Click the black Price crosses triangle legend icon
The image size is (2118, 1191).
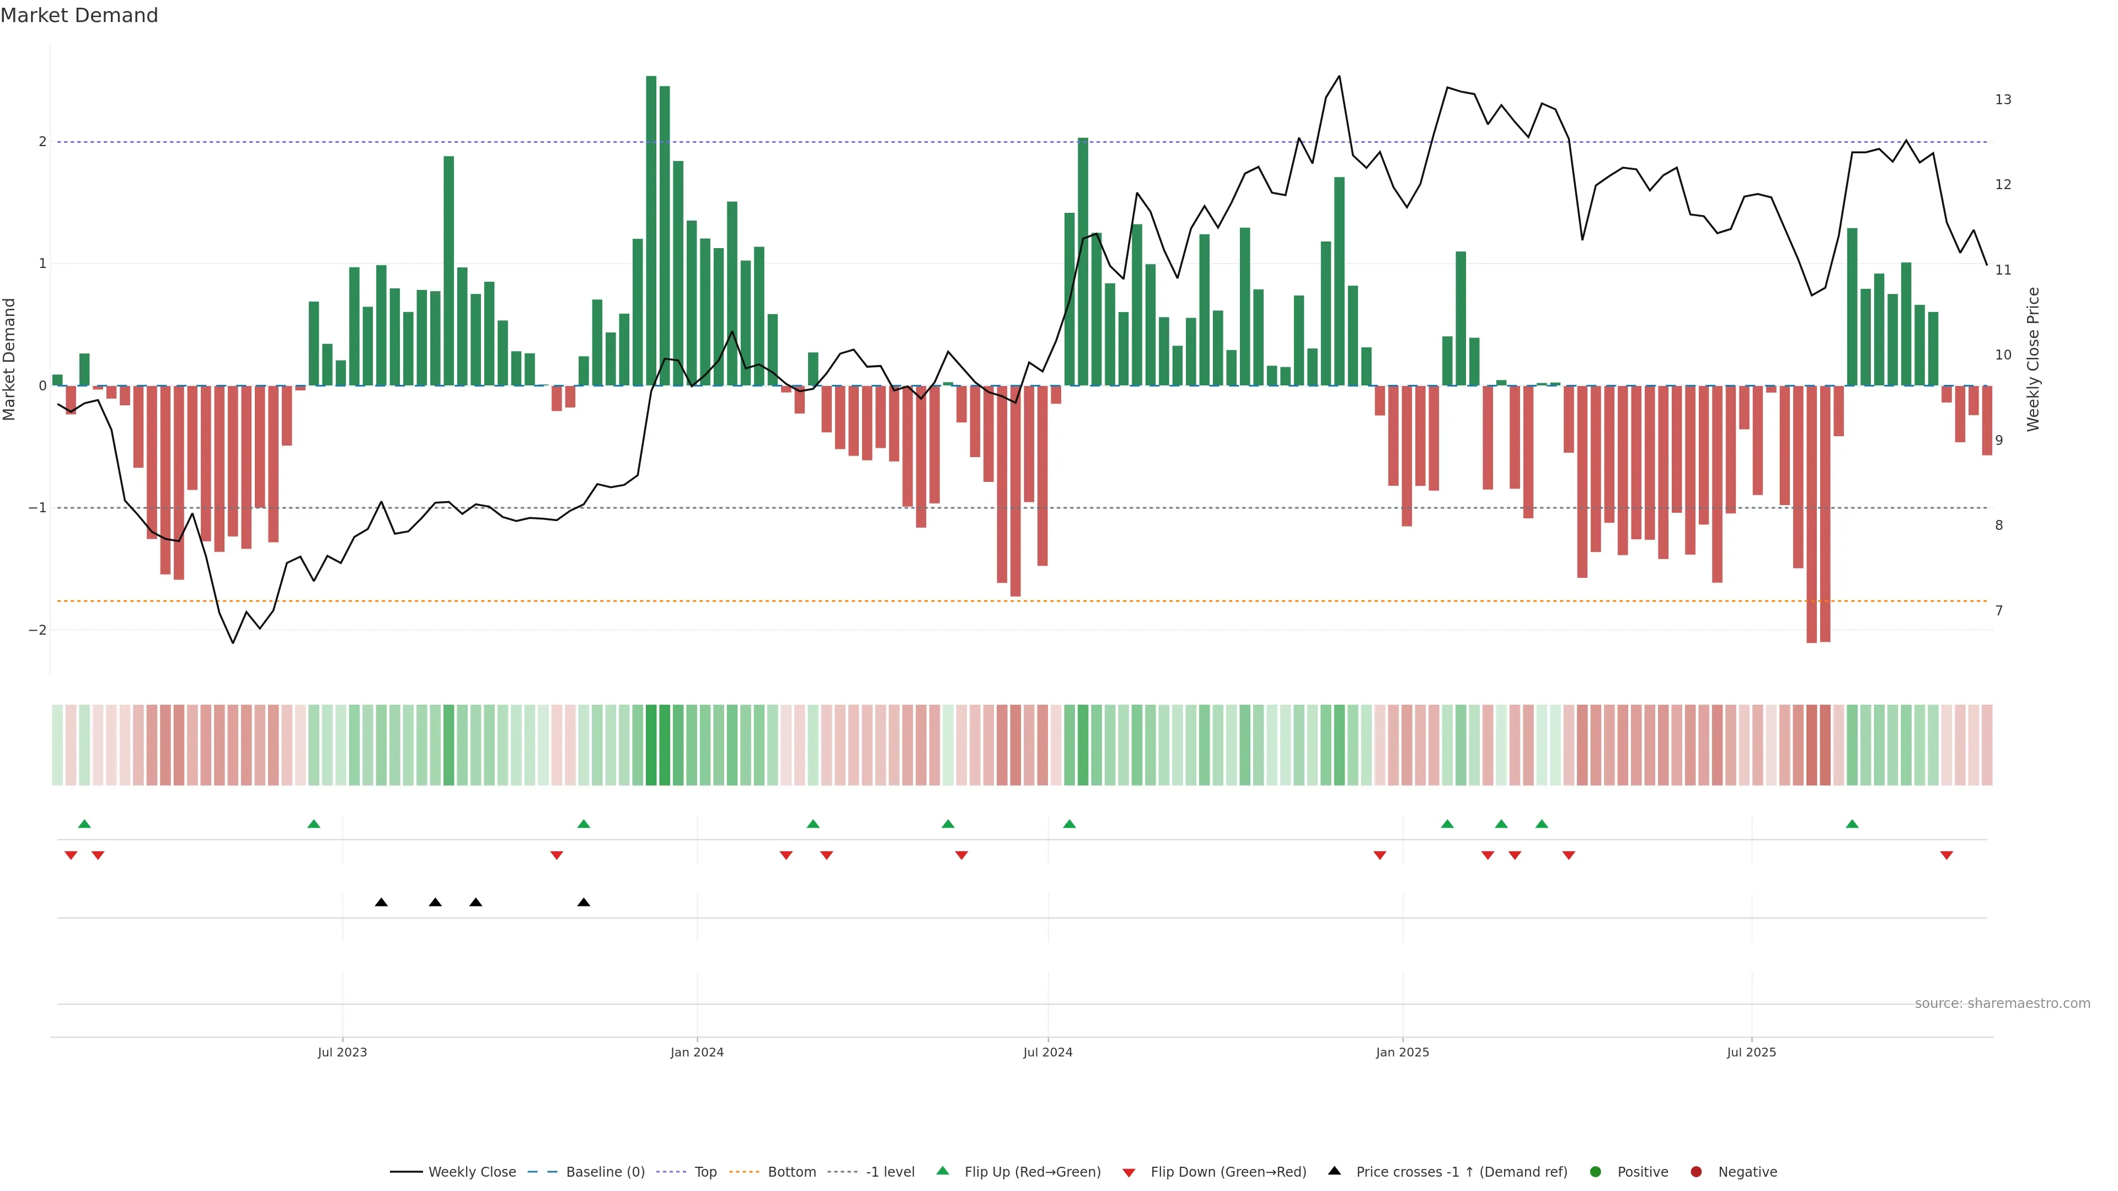pyautogui.click(x=1334, y=1171)
